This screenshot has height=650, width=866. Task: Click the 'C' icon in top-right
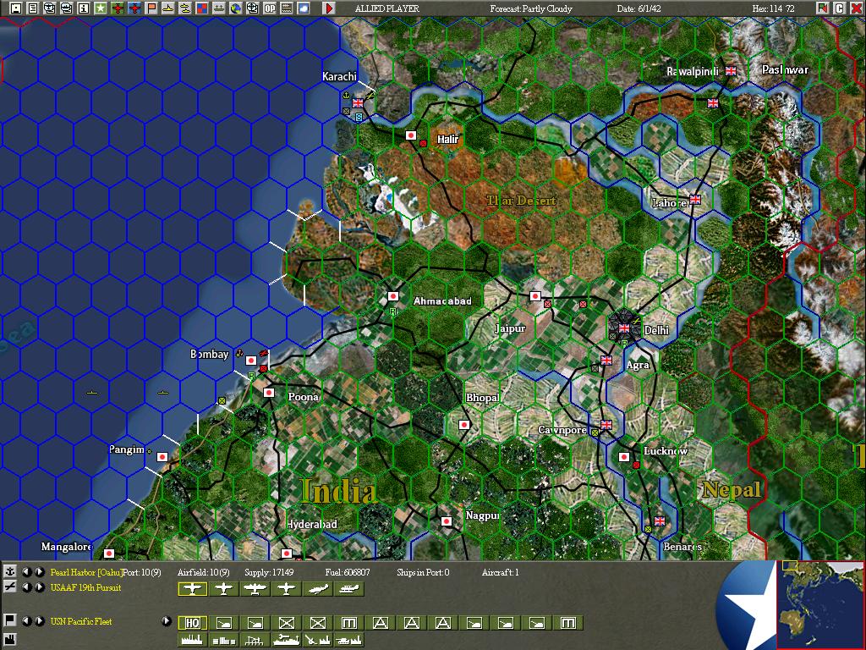[x=839, y=8]
